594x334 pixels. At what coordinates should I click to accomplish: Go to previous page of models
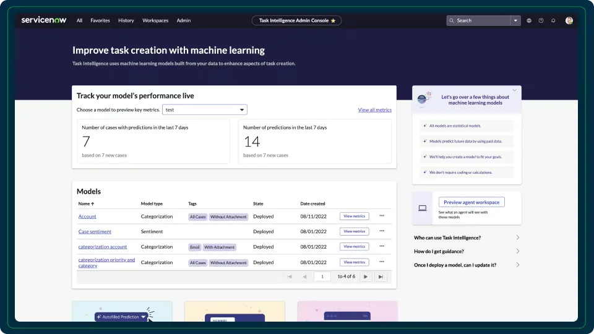pyautogui.click(x=304, y=276)
